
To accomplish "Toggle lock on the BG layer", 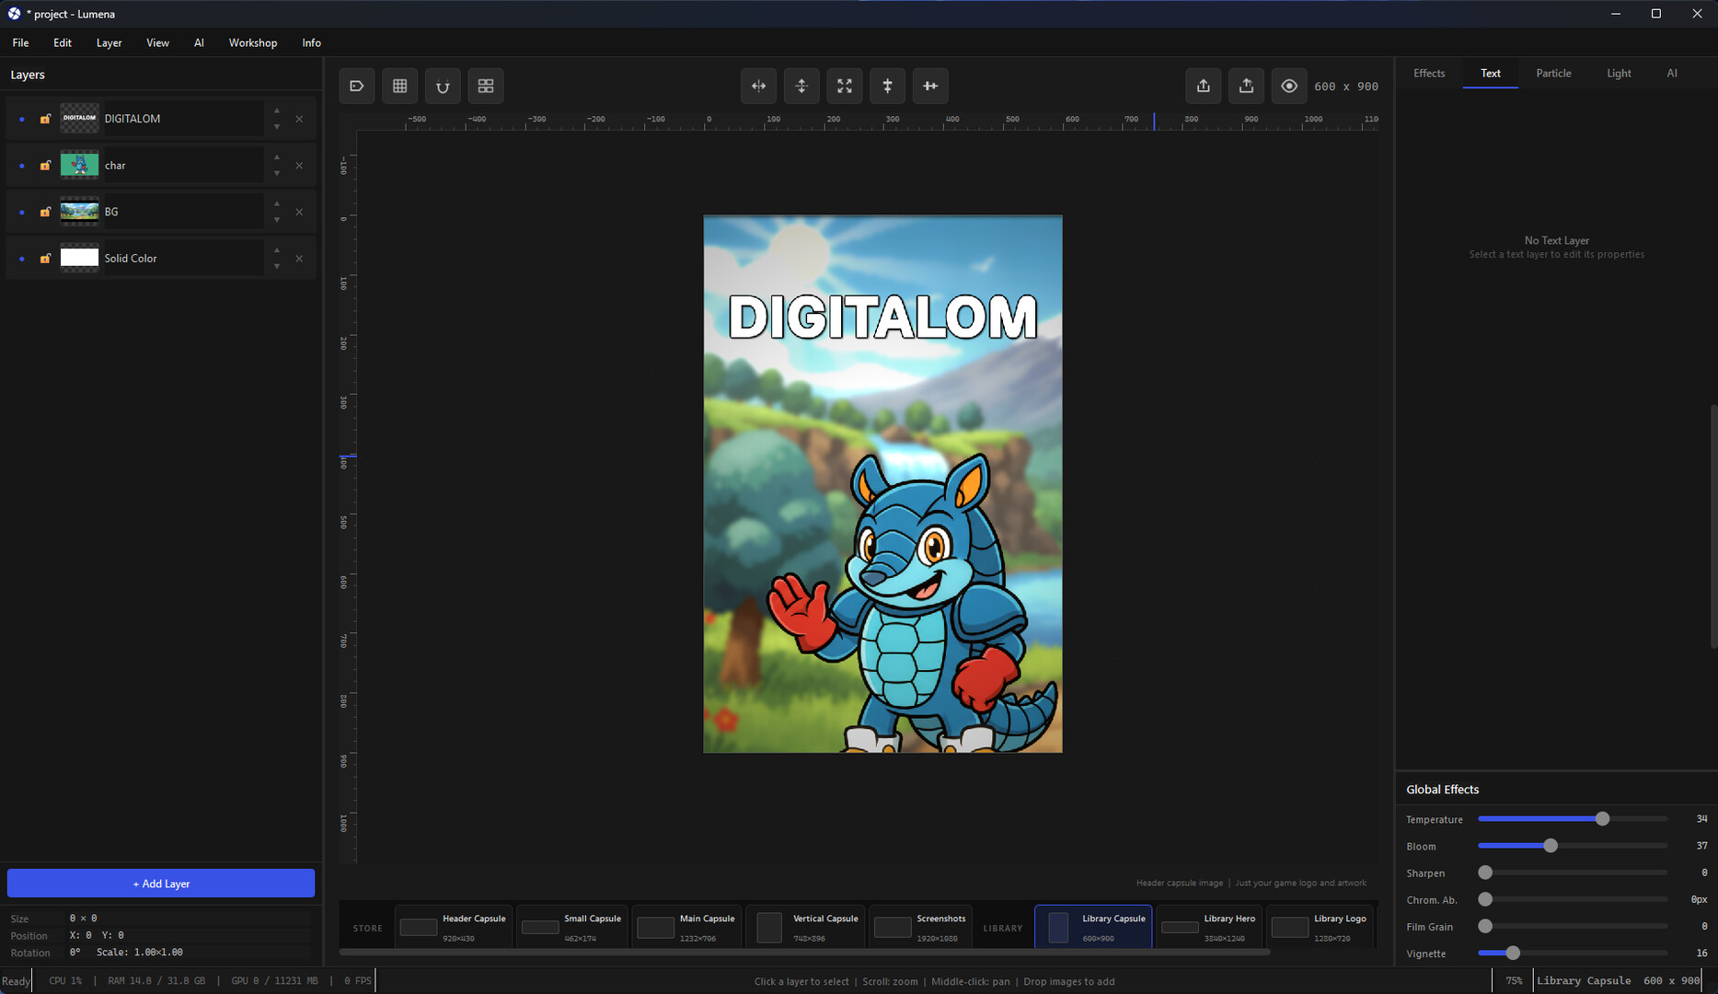I will point(45,212).
